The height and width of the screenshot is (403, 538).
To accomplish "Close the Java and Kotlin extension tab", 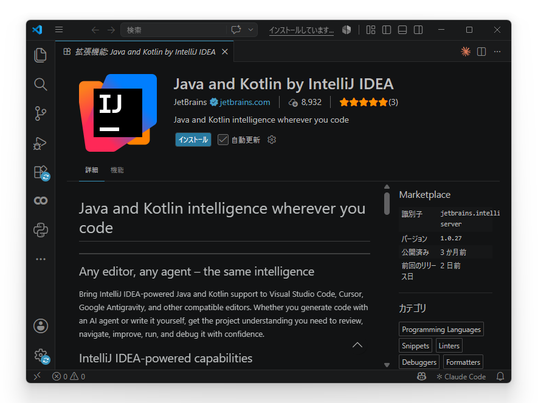I will (225, 52).
